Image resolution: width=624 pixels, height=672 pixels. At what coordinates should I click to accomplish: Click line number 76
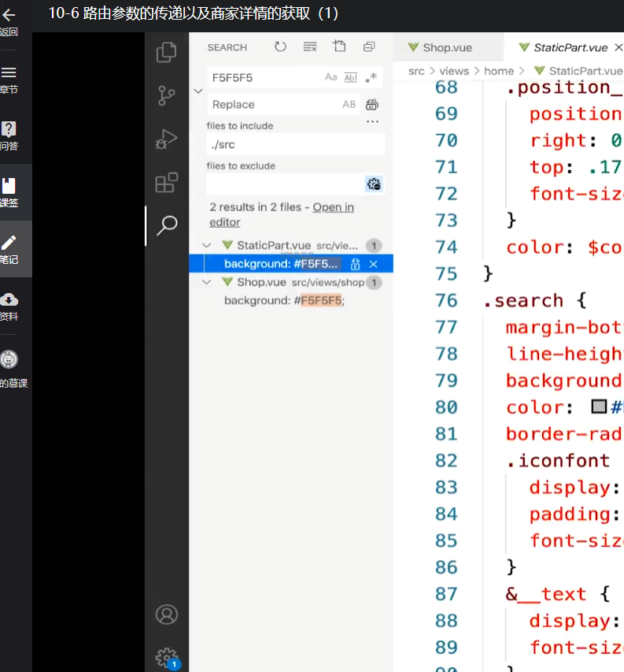pyautogui.click(x=446, y=300)
